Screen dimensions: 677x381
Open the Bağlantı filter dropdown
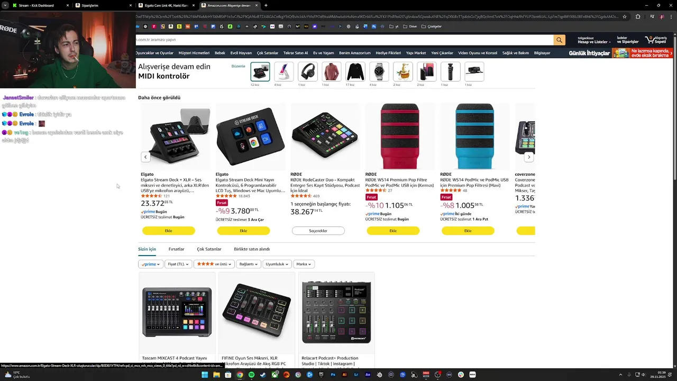[x=249, y=264]
